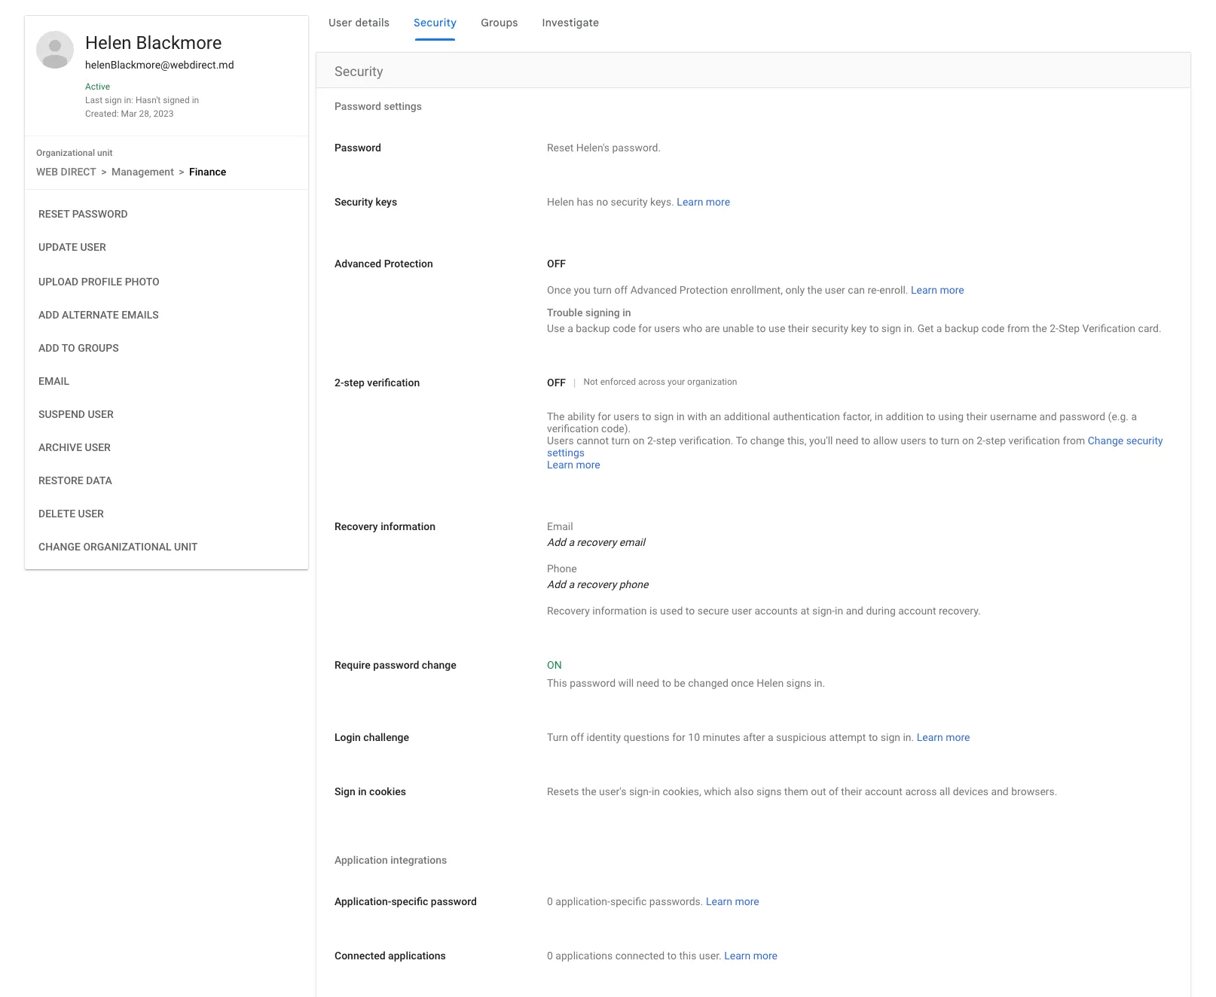Open the Management organizational unit breadcrumb

click(142, 172)
